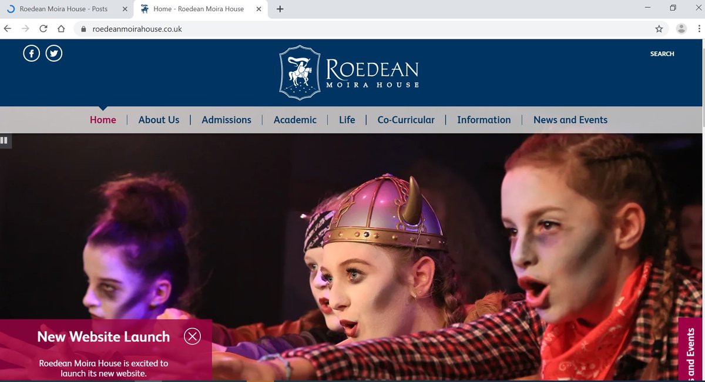705x382 pixels.
Task: Open Chrome's three-dot menu
Action: (698, 28)
